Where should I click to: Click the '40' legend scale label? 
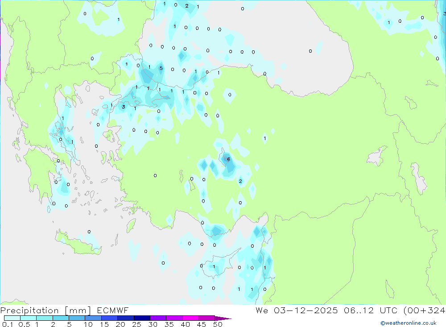pos(186,324)
